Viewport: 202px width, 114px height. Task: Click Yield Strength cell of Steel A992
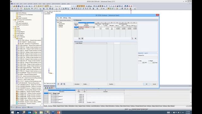(x=105, y=29)
